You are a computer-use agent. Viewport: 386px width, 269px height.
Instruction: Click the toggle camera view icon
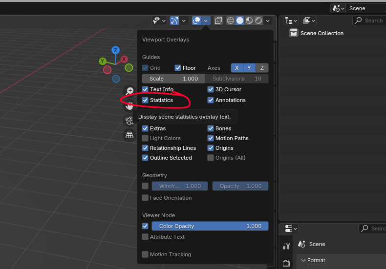coord(129,121)
